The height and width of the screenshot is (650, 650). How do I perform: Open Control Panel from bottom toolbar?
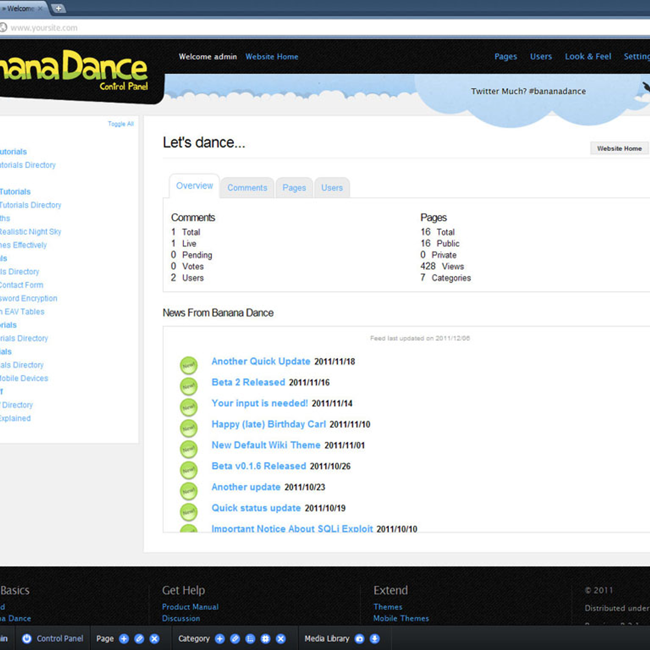click(x=60, y=639)
